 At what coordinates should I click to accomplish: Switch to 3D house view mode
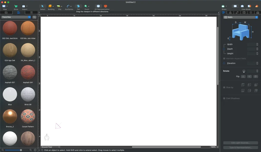point(257,6)
